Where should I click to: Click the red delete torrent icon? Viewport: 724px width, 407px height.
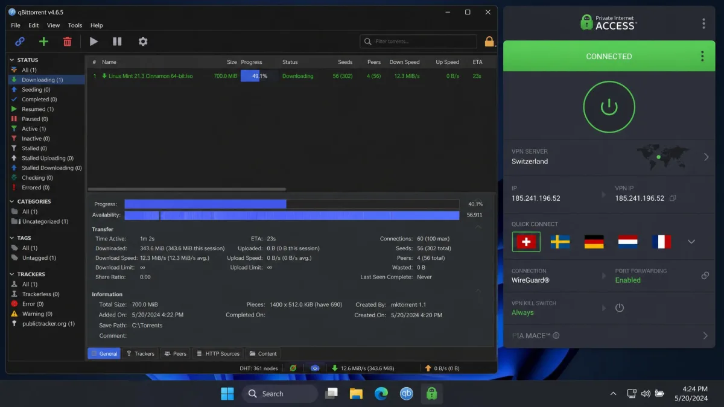point(67,42)
